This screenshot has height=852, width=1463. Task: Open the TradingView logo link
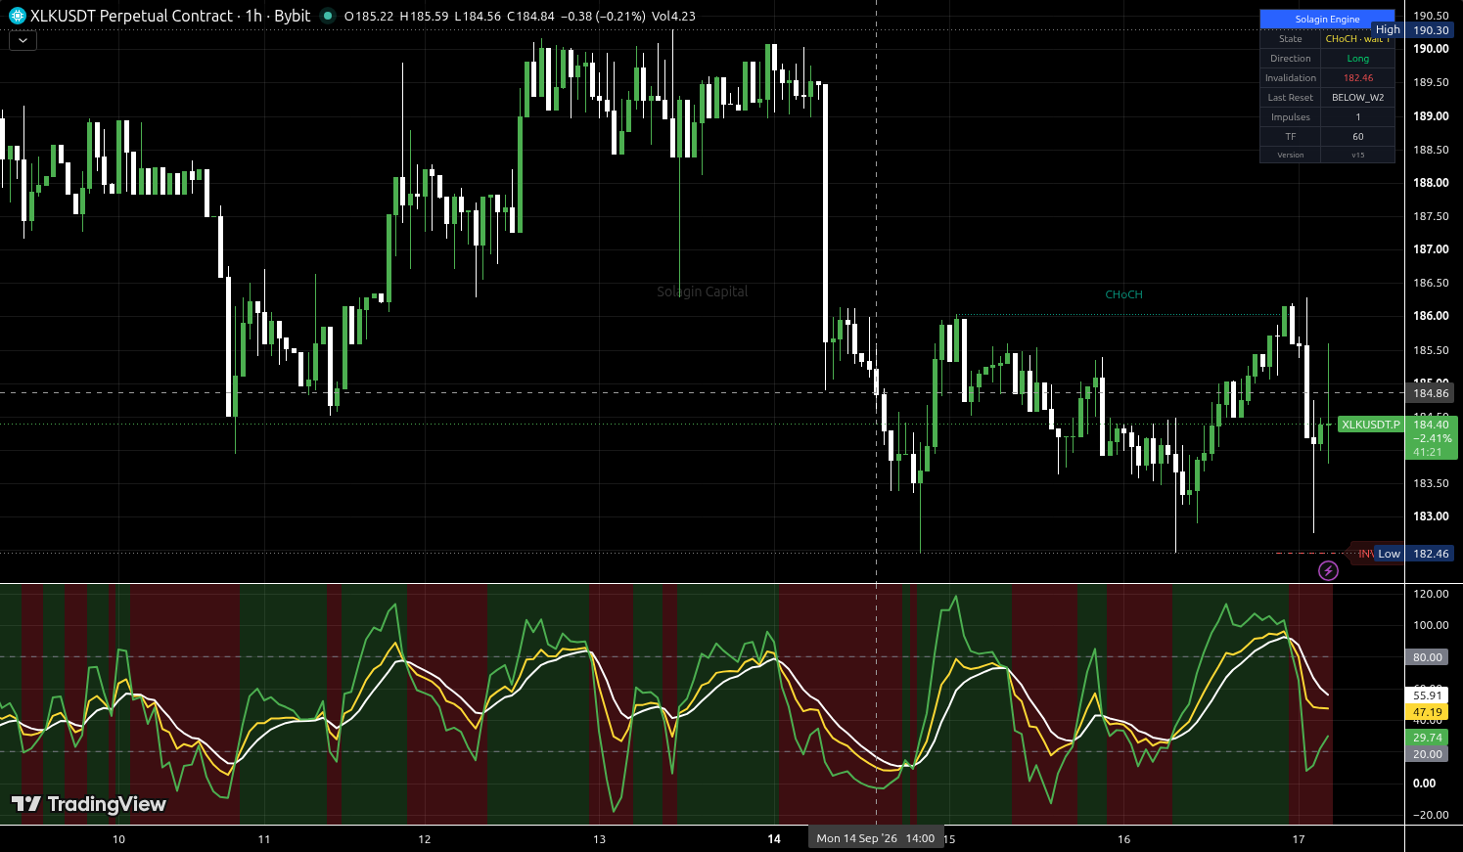(89, 804)
